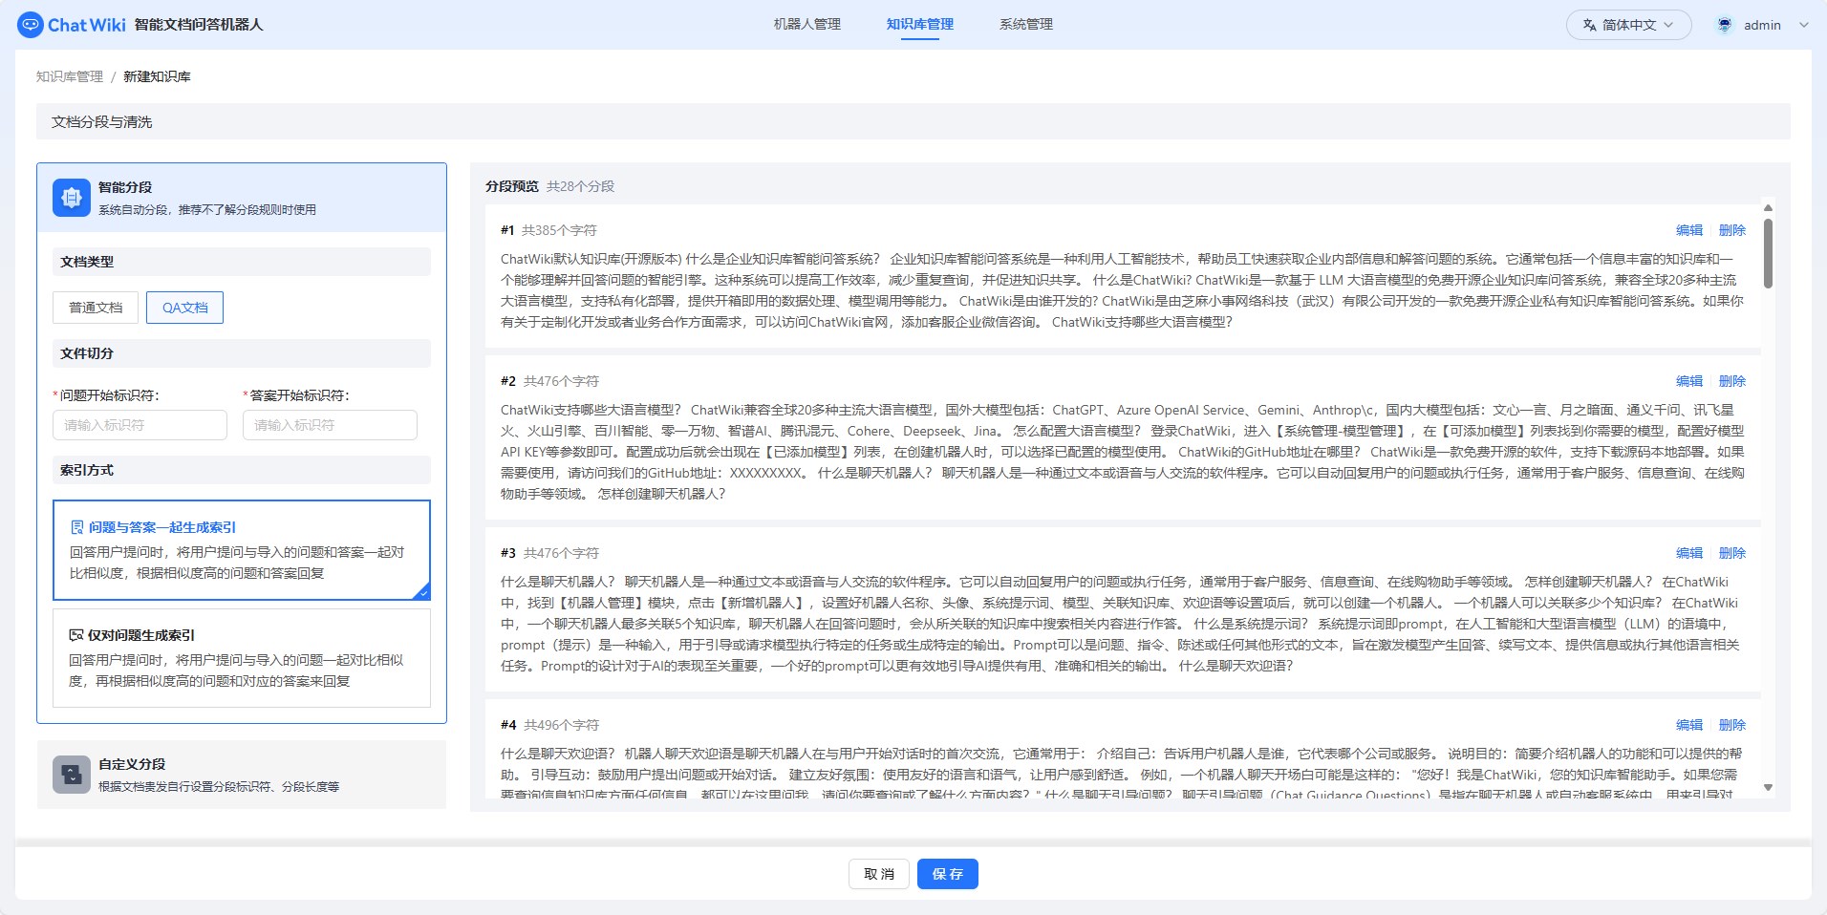Open the 机器人管理 tab
Viewport: 1827px width, 915px height.
[807, 25]
